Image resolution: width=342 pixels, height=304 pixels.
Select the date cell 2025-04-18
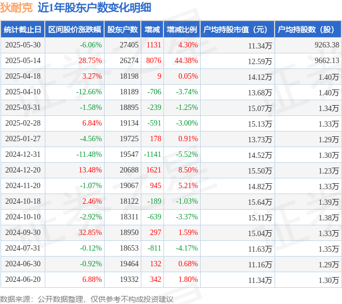tap(23, 77)
